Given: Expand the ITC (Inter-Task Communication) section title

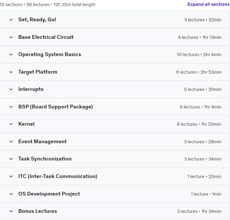Looking at the screenshot, I should point(58,176).
